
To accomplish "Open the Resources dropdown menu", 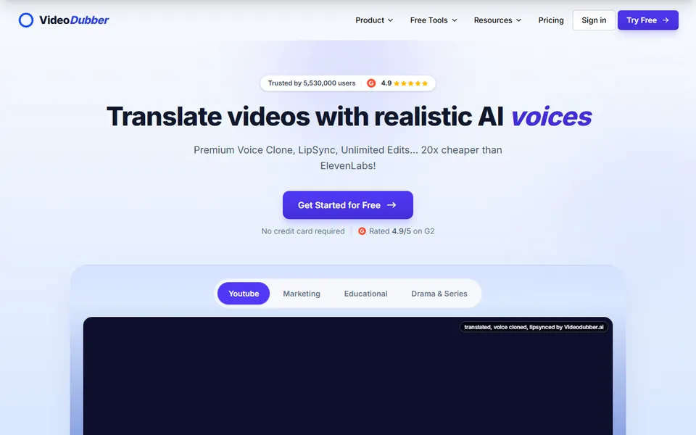I will [497, 20].
